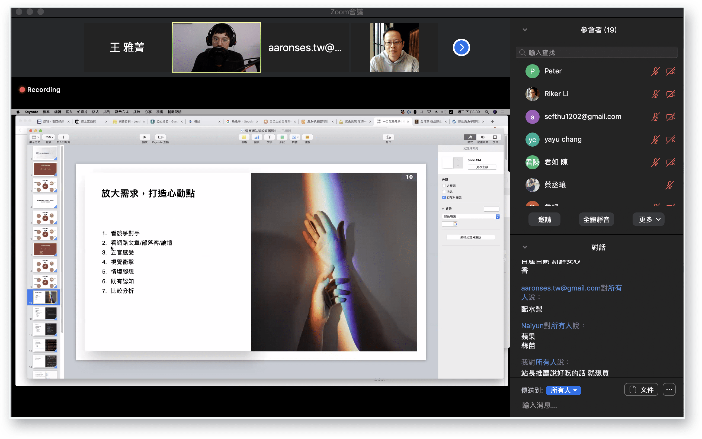
Task: Click the 君如 陳 participant row
Action: (597, 162)
